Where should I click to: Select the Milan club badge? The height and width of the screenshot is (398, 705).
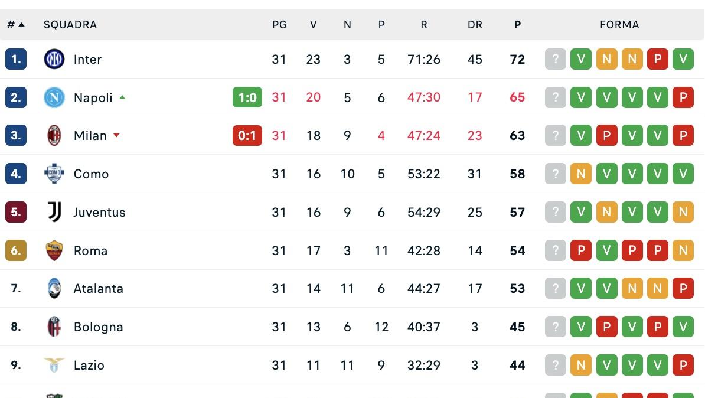(54, 135)
